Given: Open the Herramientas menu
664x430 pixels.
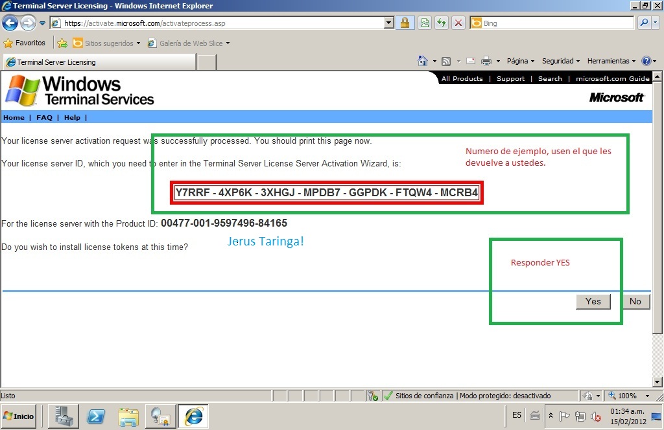Looking at the screenshot, I should 611,62.
